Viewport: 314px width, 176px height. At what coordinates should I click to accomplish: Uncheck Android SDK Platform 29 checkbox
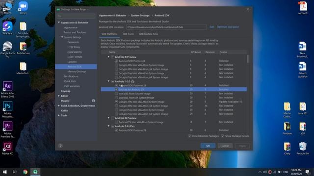coord(116,86)
